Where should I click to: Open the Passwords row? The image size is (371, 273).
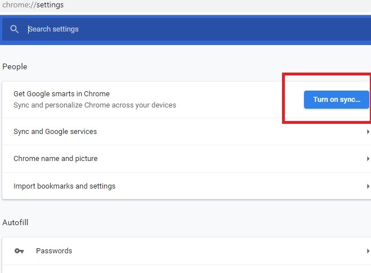[186, 251]
